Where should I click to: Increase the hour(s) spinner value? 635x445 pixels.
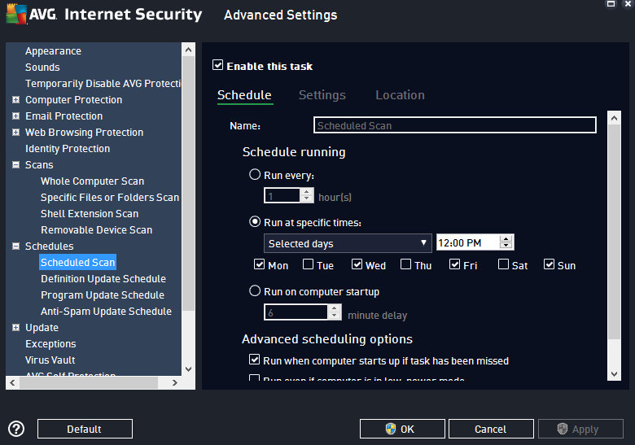click(x=307, y=192)
